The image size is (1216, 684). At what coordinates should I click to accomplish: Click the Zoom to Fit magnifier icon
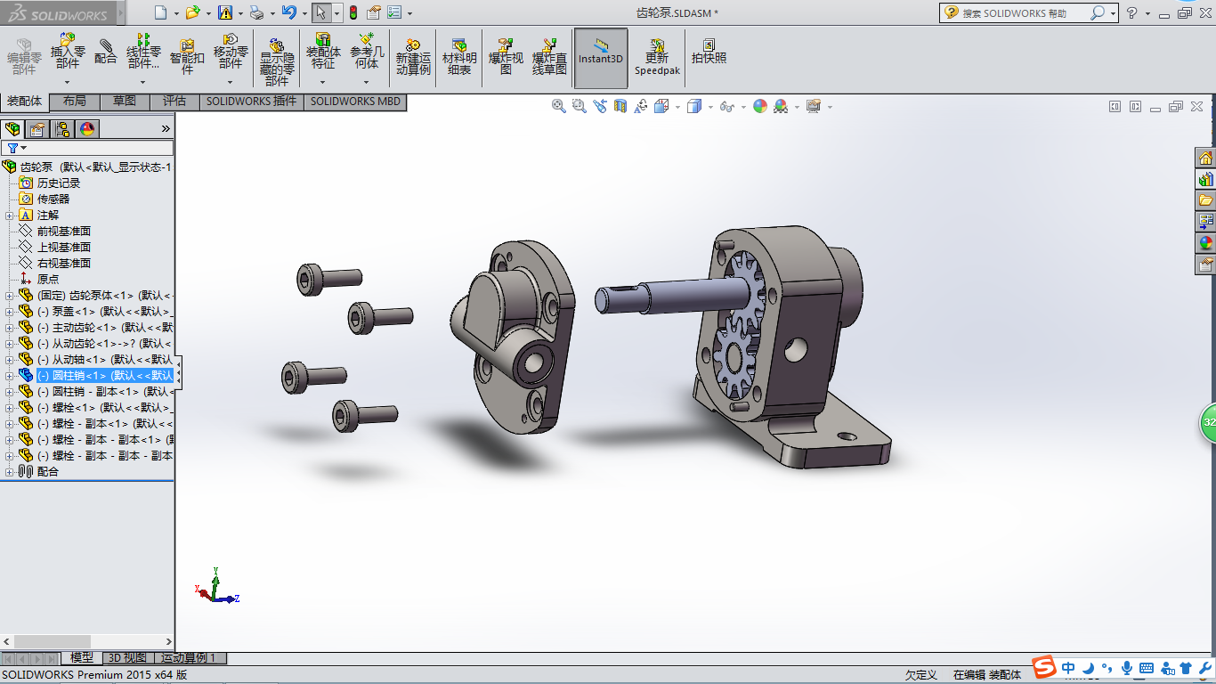coord(559,106)
